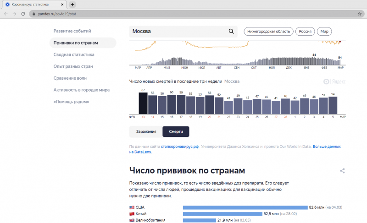Click the last daily bar labeled 54 for March 5
The width and height of the screenshot is (367, 223).
[333, 105]
